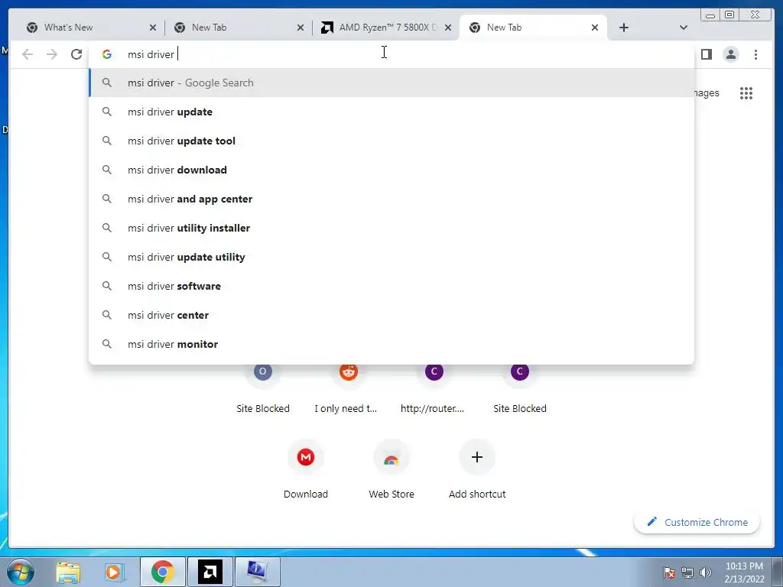Open the system information taskbar app

click(257, 572)
